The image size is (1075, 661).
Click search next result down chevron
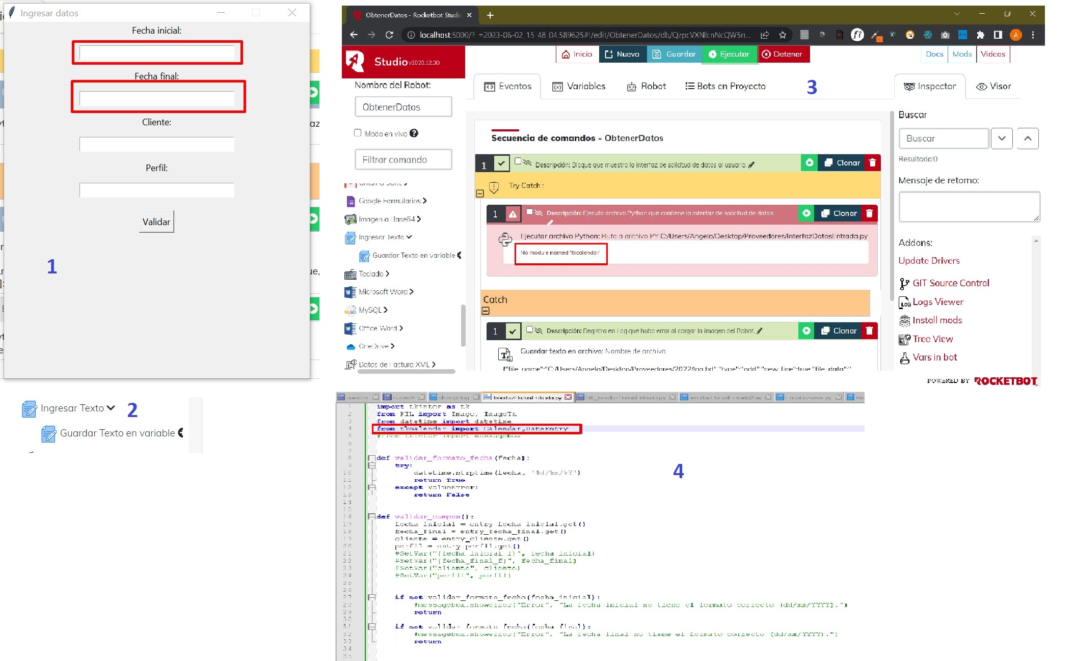(x=1002, y=139)
